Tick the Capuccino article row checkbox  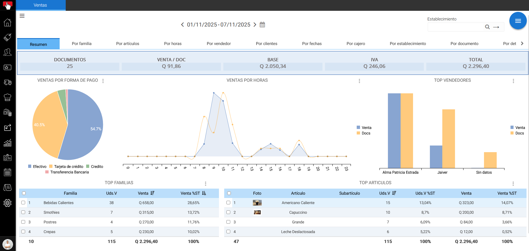pos(228,212)
